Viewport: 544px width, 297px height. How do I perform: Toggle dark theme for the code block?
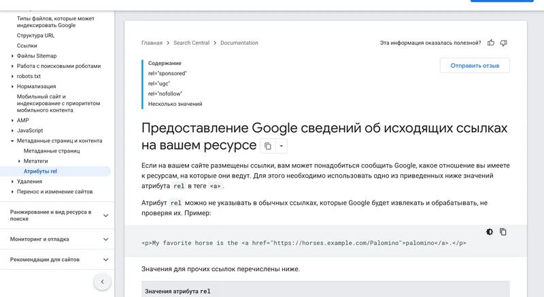pos(489,232)
